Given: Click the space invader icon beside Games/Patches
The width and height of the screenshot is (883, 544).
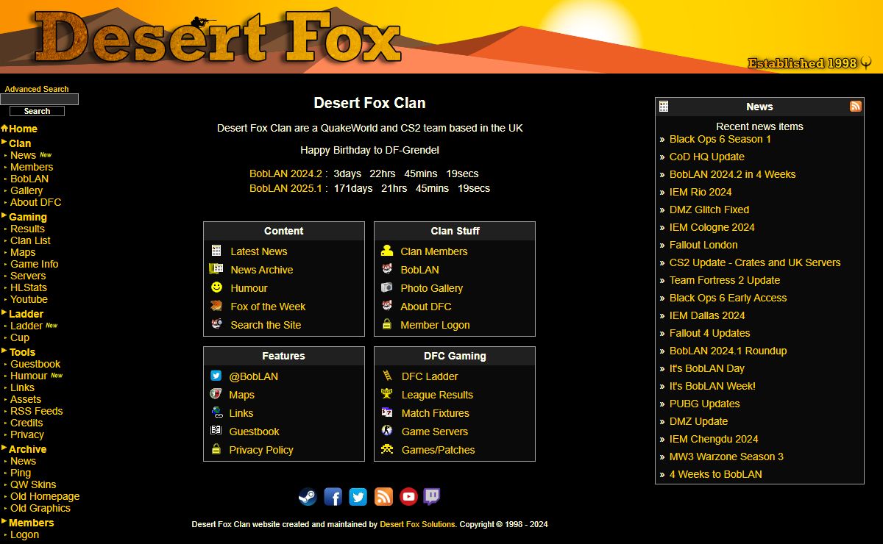Looking at the screenshot, I should click(387, 449).
